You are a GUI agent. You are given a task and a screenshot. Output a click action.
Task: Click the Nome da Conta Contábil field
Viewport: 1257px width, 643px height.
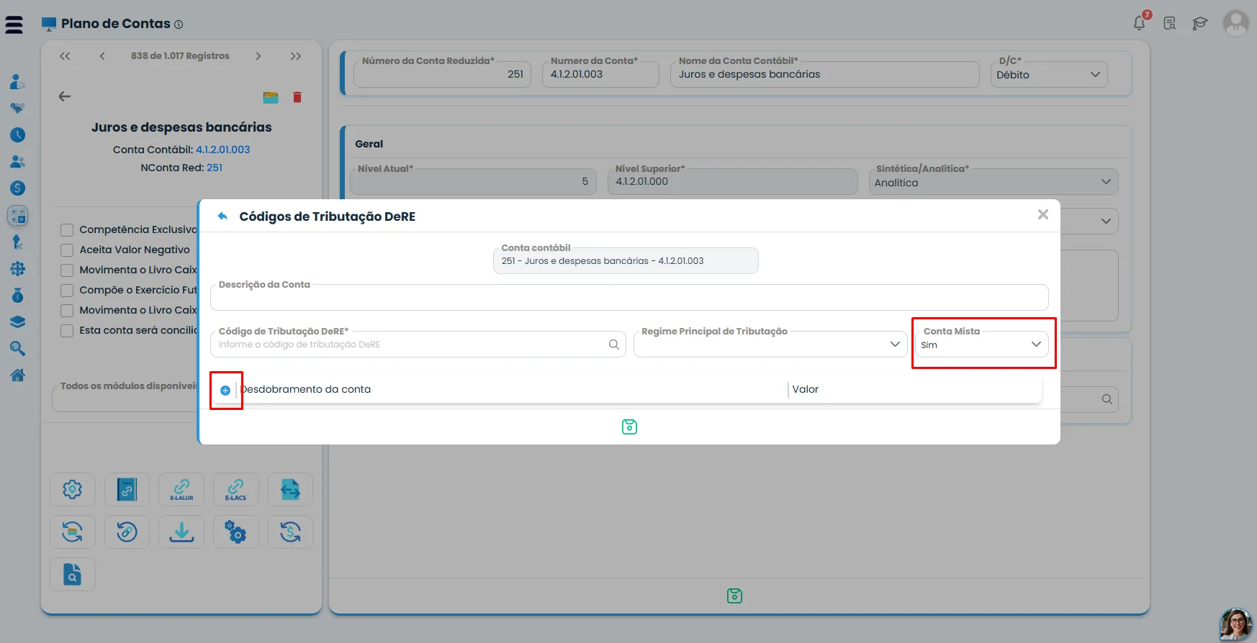click(824, 74)
